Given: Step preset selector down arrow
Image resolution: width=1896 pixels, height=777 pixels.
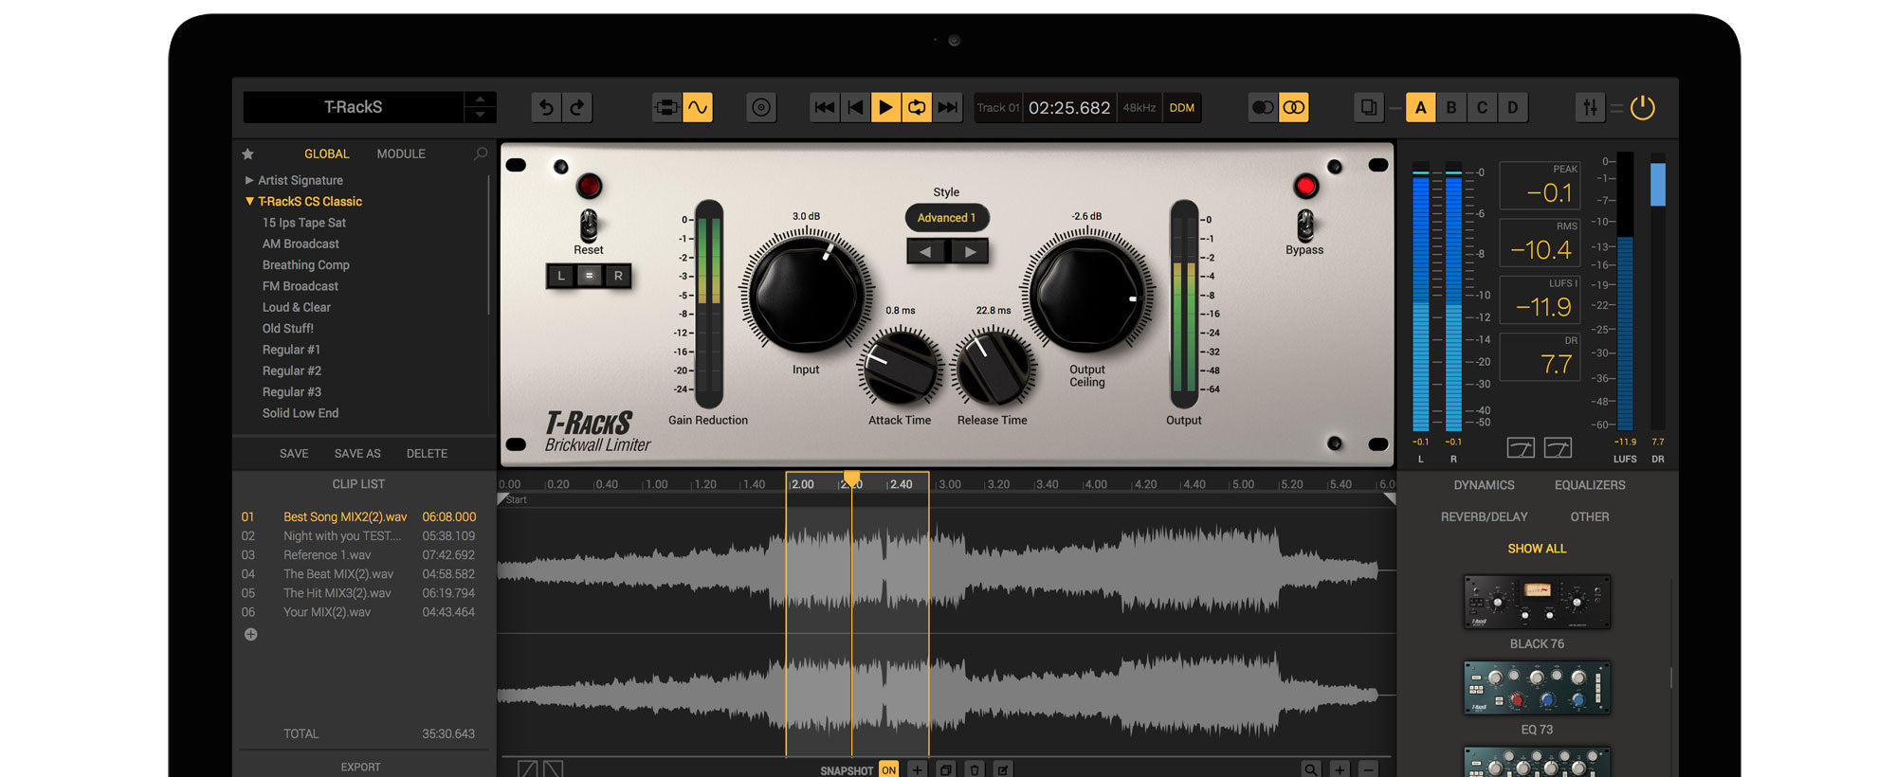Looking at the screenshot, I should point(480,116).
